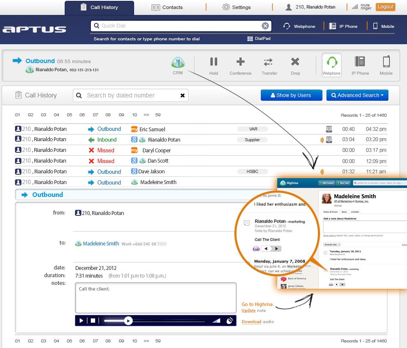Drop the current call
The width and height of the screenshot is (407, 348).
pos(295,65)
